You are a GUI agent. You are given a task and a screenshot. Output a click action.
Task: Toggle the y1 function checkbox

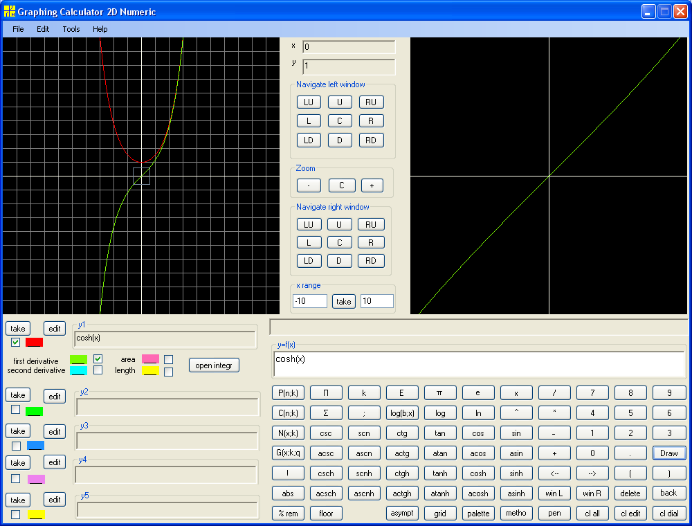coord(15,342)
